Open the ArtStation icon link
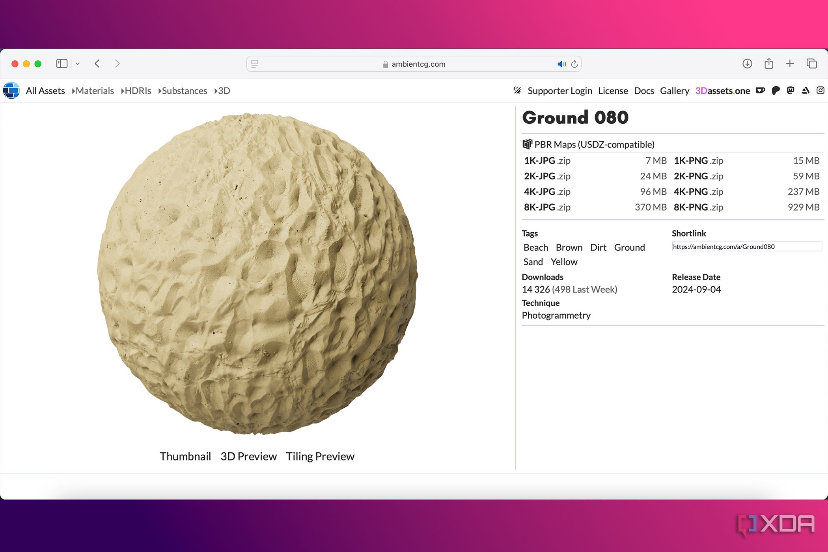The width and height of the screenshot is (828, 552). click(x=806, y=91)
